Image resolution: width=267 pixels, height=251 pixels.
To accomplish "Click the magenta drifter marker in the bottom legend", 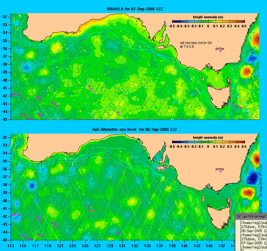I will click(220, 172).
